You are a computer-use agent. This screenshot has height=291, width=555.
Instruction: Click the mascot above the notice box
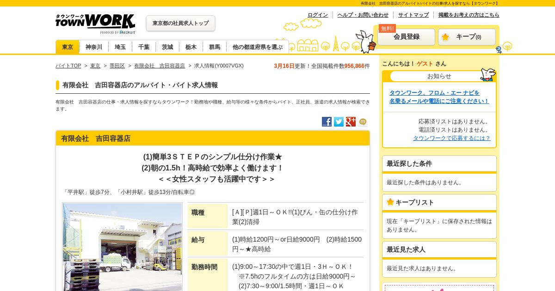pyautogui.click(x=488, y=74)
